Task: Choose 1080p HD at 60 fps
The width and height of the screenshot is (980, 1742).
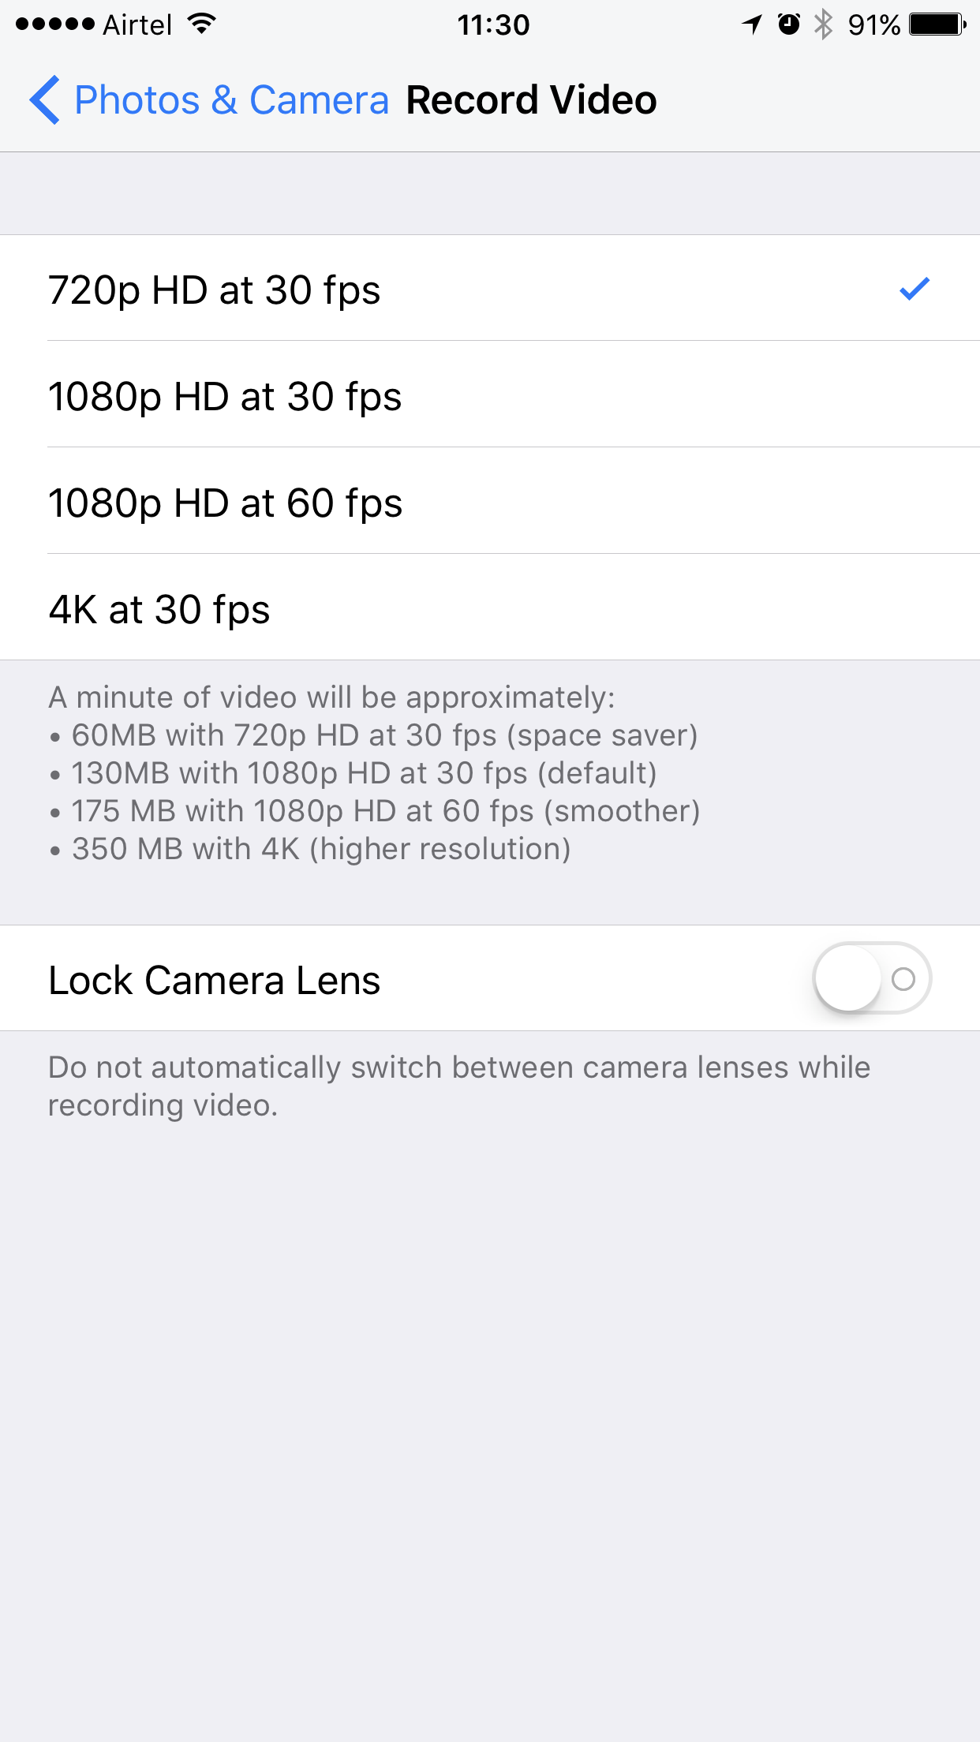Action: click(x=490, y=502)
